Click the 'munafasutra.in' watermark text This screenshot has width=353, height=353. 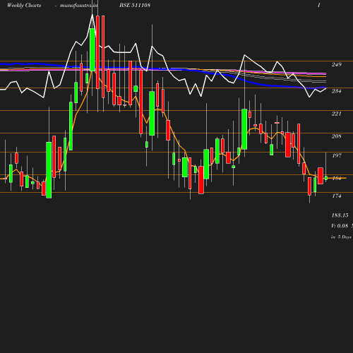click(78, 6)
